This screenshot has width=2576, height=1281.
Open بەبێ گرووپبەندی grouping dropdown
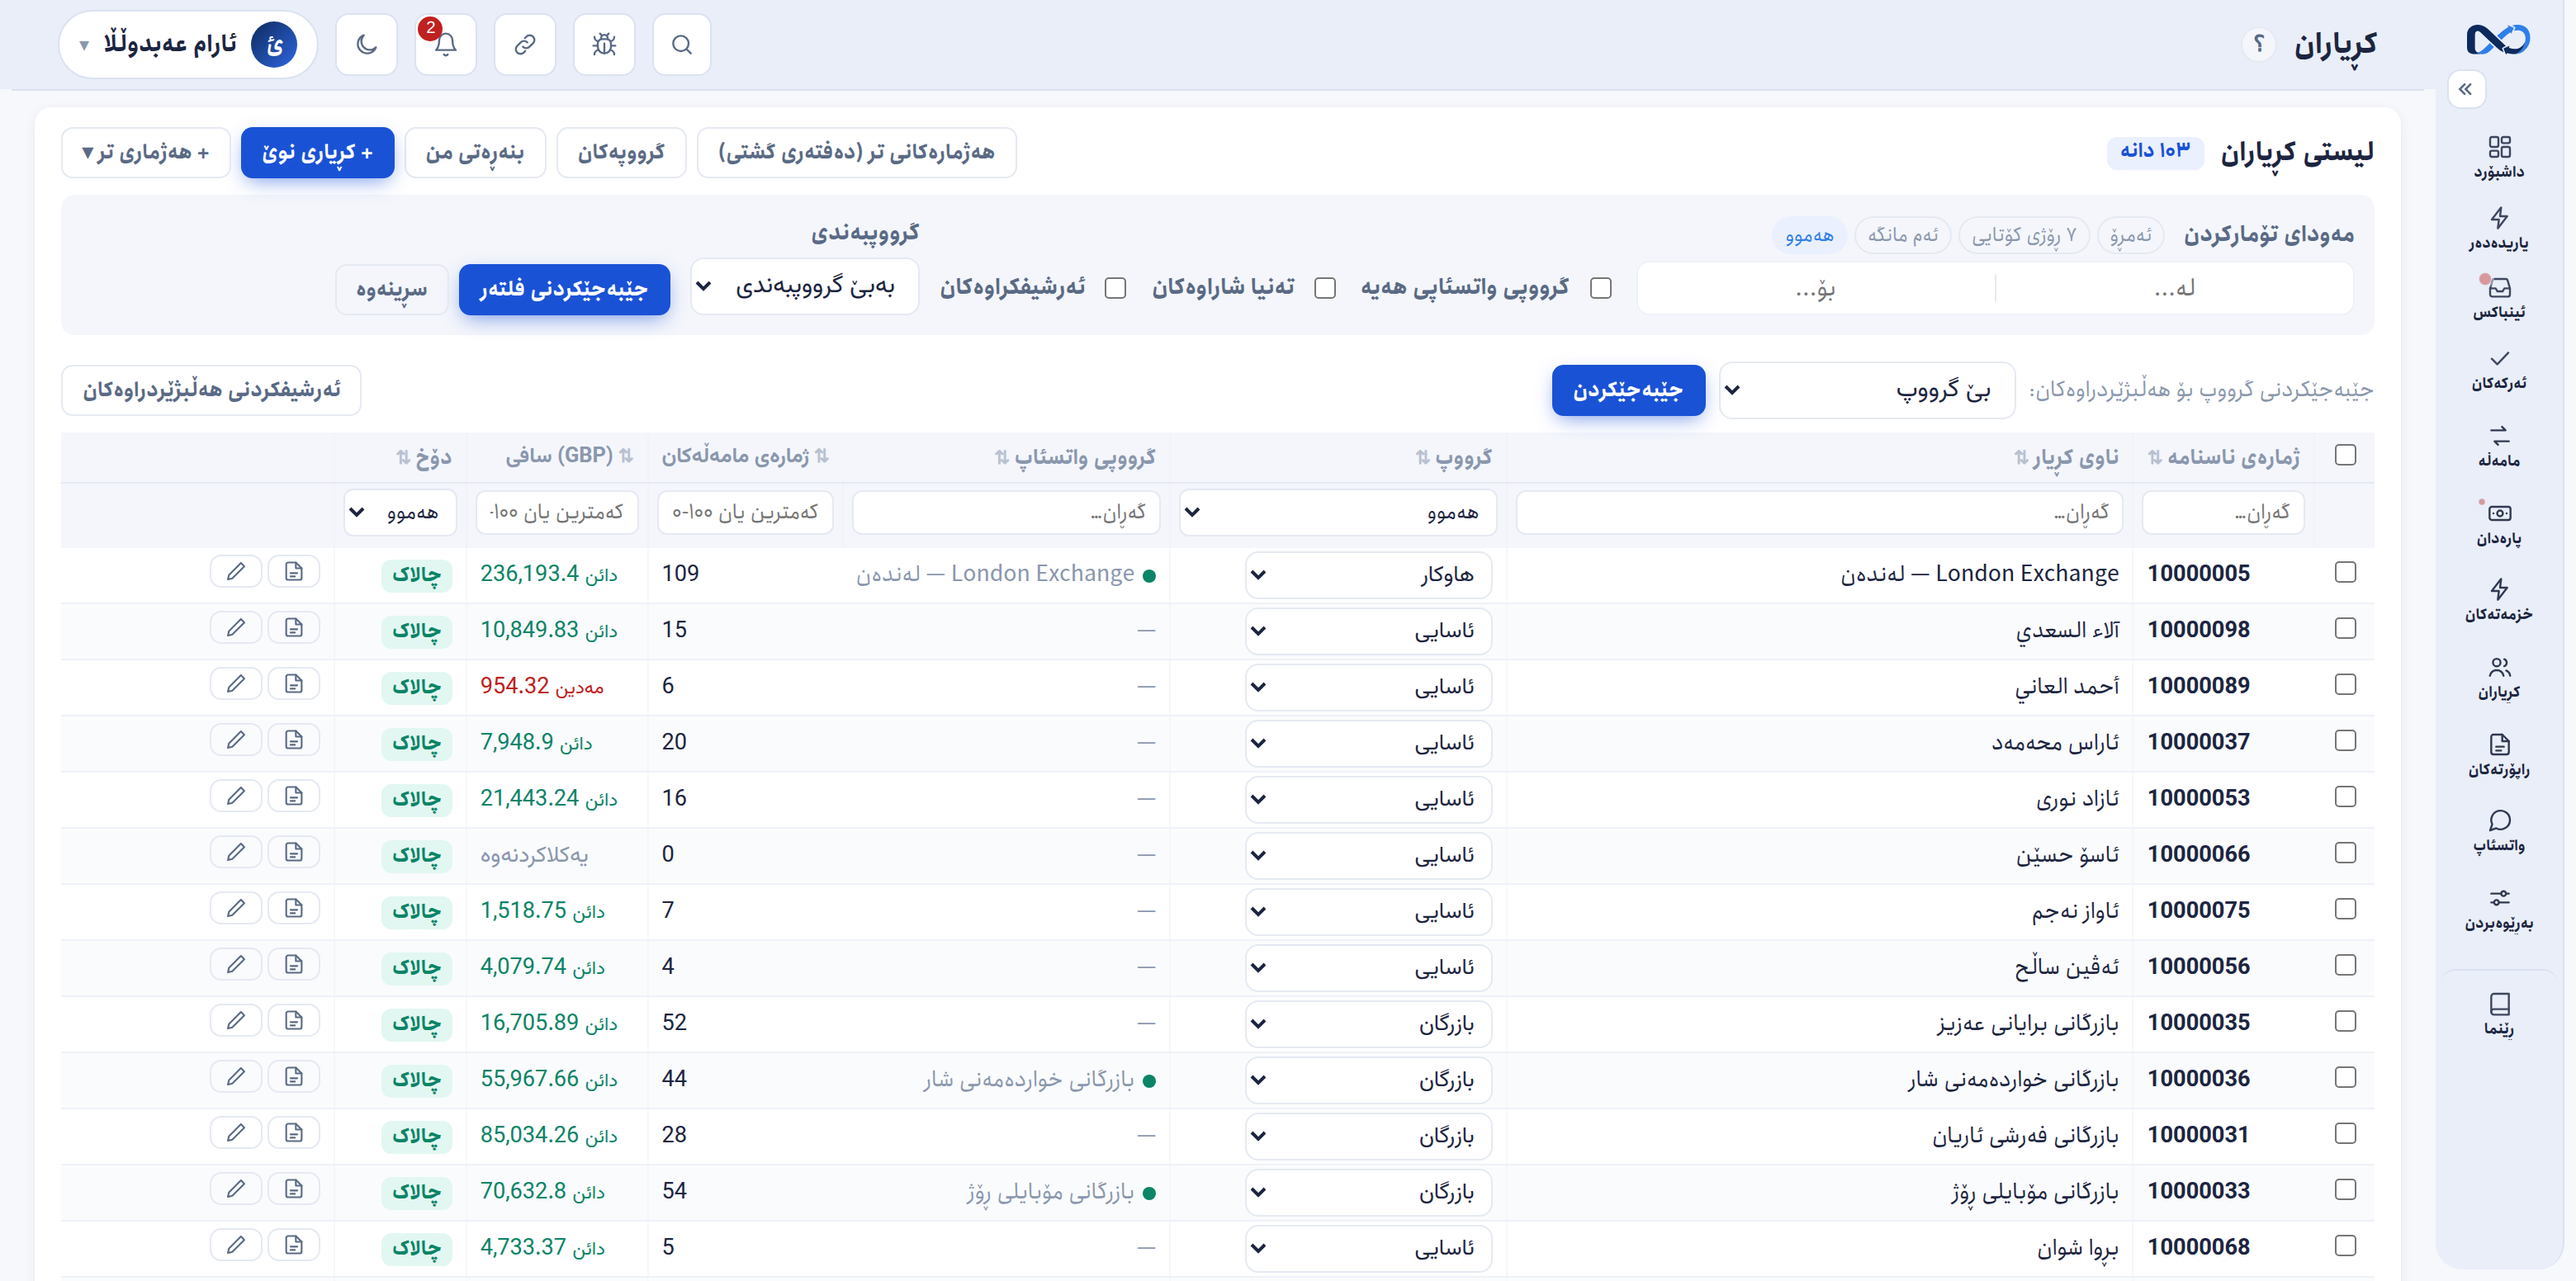804,287
